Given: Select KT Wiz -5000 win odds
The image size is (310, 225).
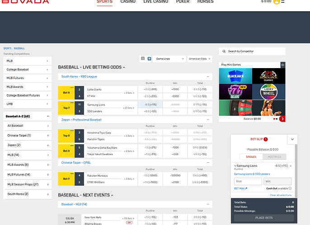Looking at the screenshot, I should pyautogui.click(x=175, y=96).
